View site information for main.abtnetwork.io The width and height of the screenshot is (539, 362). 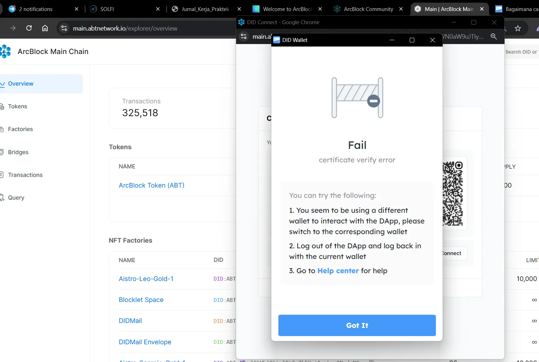[64, 28]
